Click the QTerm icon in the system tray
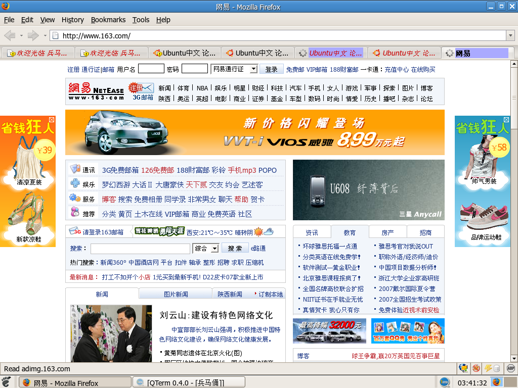518x388 pixels. click(x=444, y=382)
